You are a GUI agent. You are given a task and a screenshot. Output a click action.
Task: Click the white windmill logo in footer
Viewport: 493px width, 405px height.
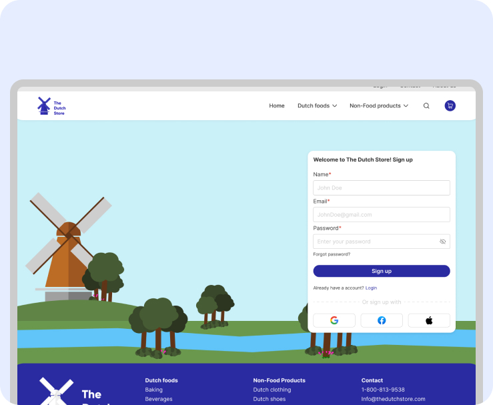coord(56,392)
